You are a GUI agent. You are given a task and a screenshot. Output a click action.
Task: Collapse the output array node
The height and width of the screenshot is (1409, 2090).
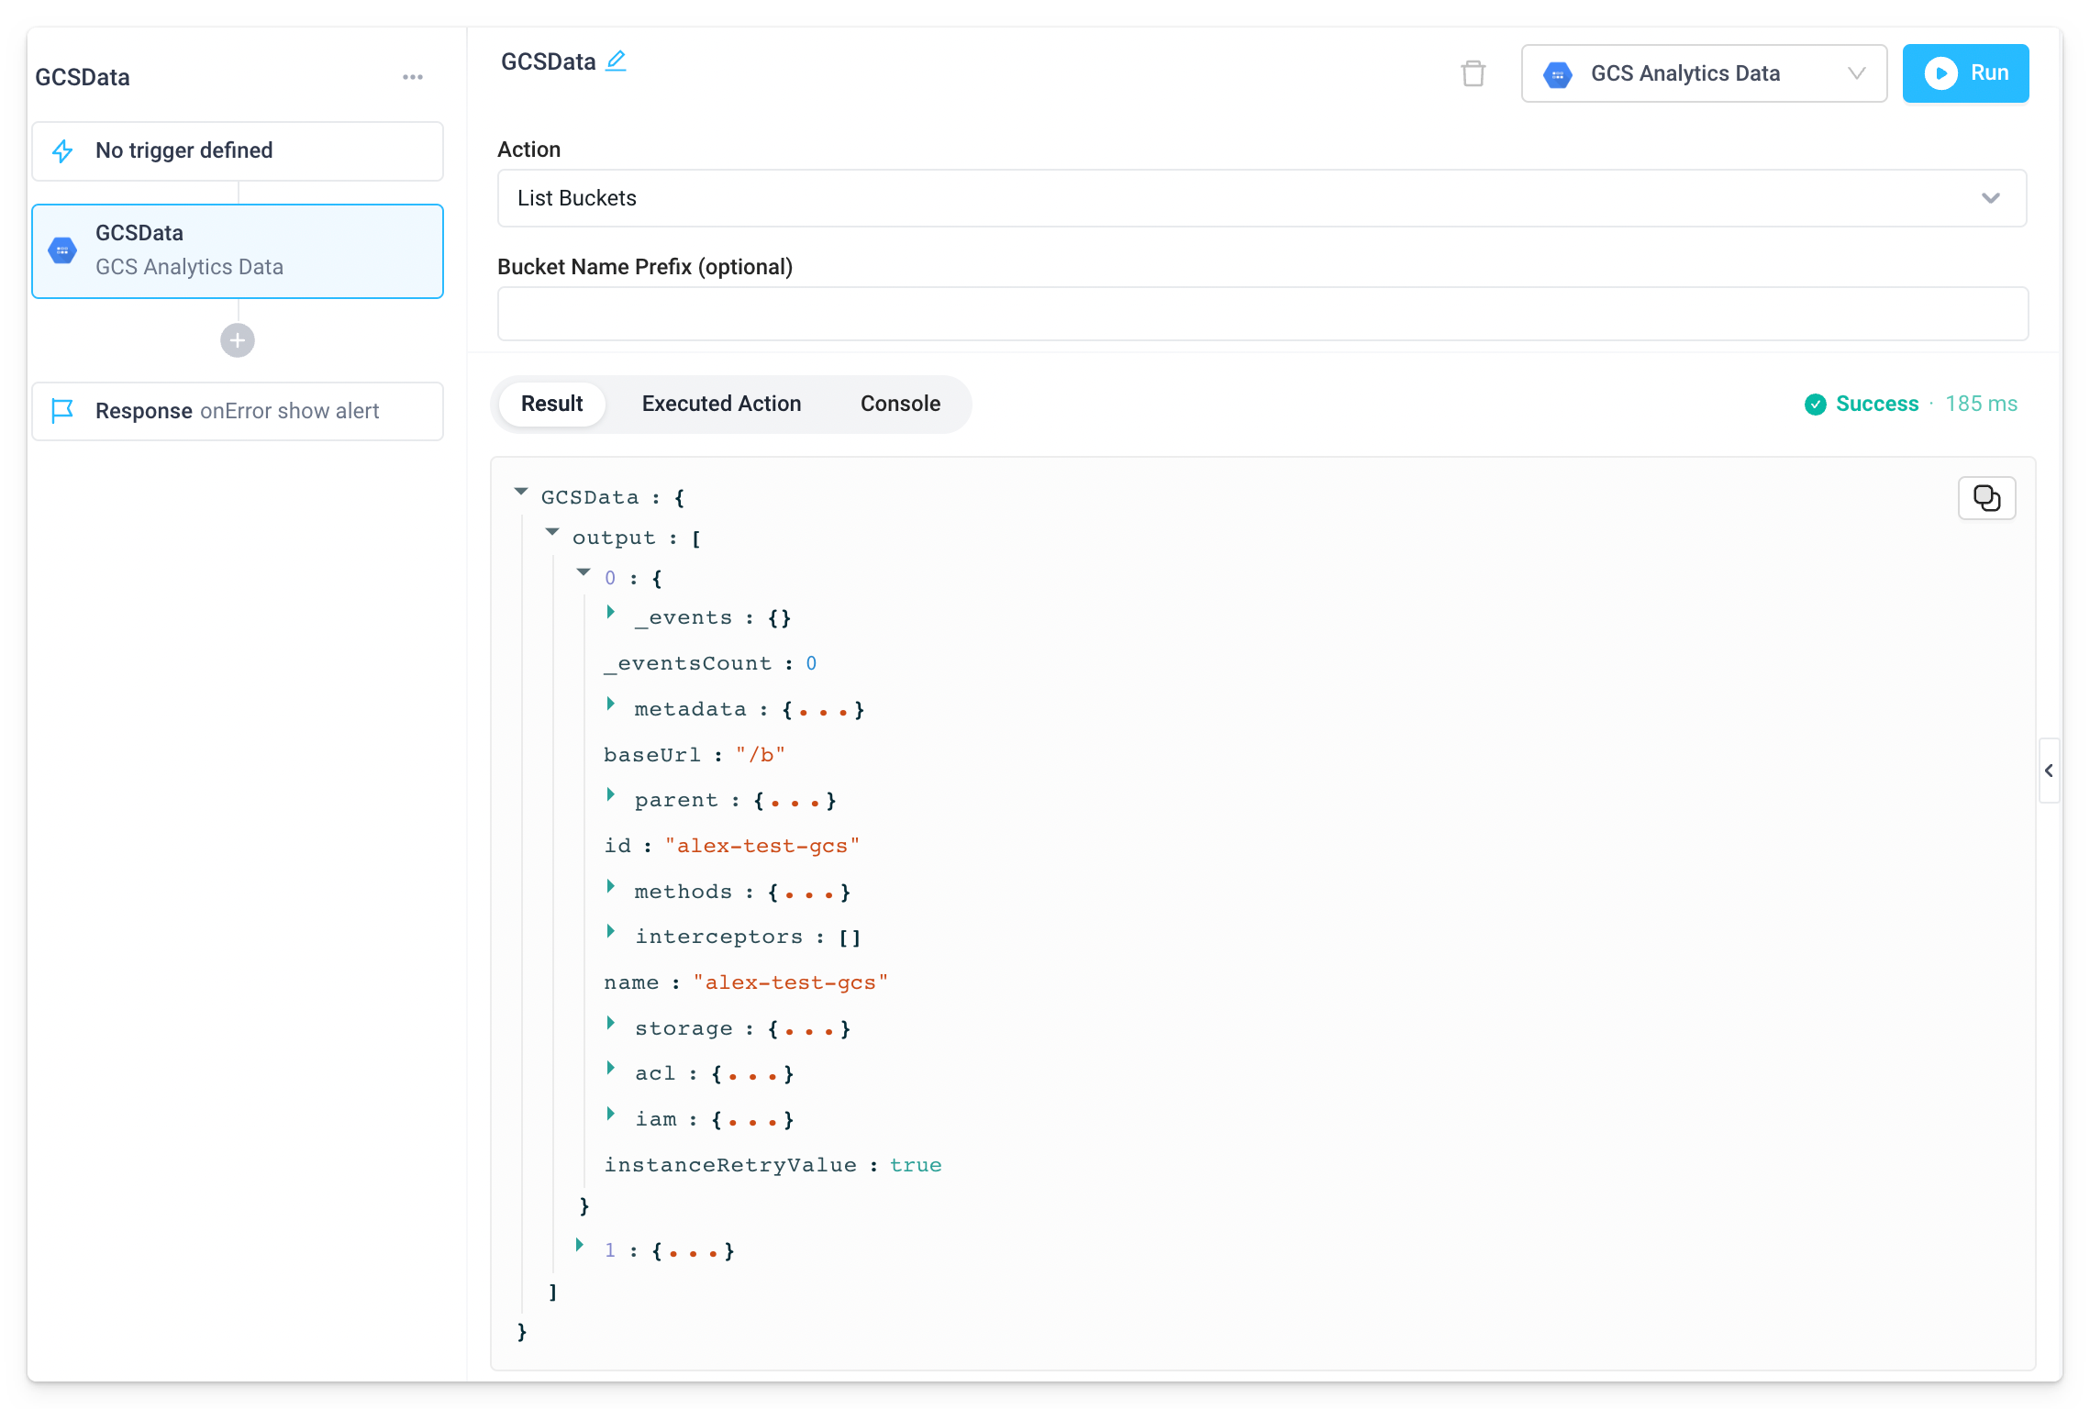pyautogui.click(x=552, y=532)
